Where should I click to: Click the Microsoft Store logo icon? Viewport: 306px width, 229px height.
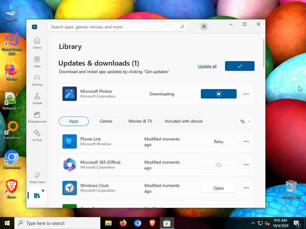click(x=35, y=27)
